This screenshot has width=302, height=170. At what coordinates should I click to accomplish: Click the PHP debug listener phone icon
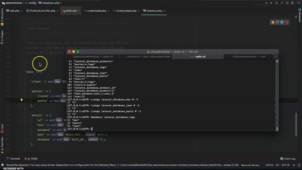pyautogui.click(x=287, y=3)
